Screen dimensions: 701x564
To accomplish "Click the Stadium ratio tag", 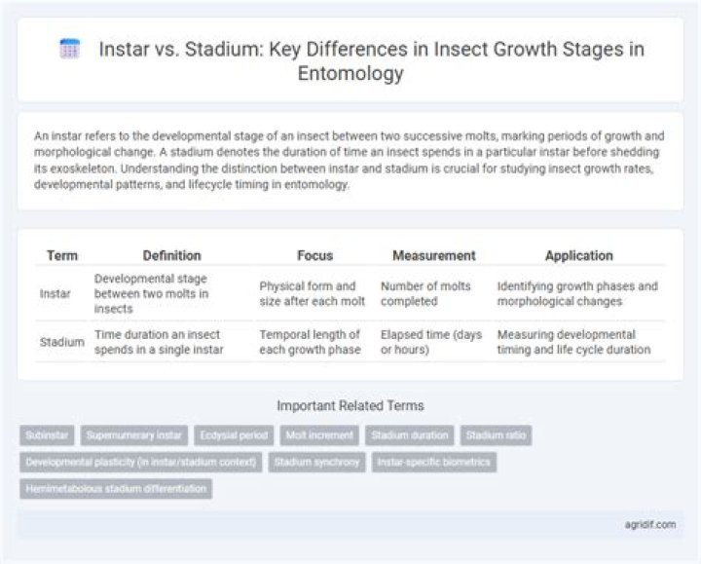I will (496, 435).
